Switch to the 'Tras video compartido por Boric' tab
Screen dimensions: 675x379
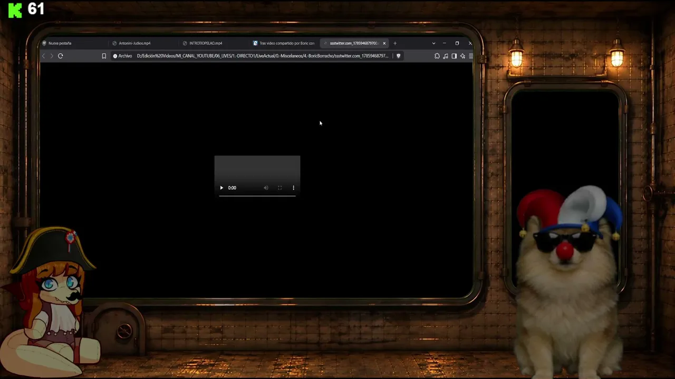(x=285, y=43)
